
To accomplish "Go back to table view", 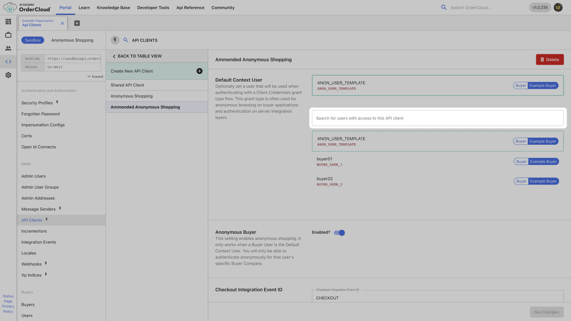I will pos(137,56).
